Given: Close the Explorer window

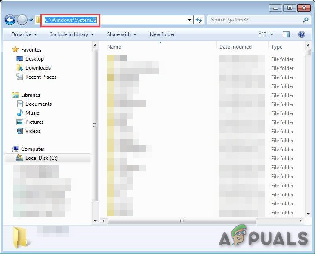Looking at the screenshot, I should coord(304,8).
